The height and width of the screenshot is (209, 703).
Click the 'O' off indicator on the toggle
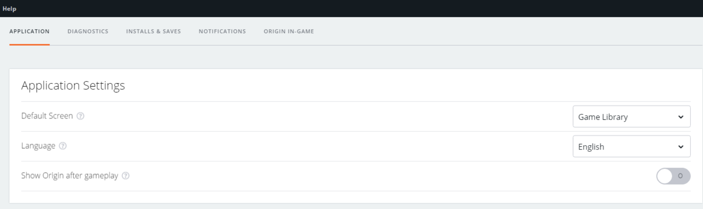click(681, 176)
